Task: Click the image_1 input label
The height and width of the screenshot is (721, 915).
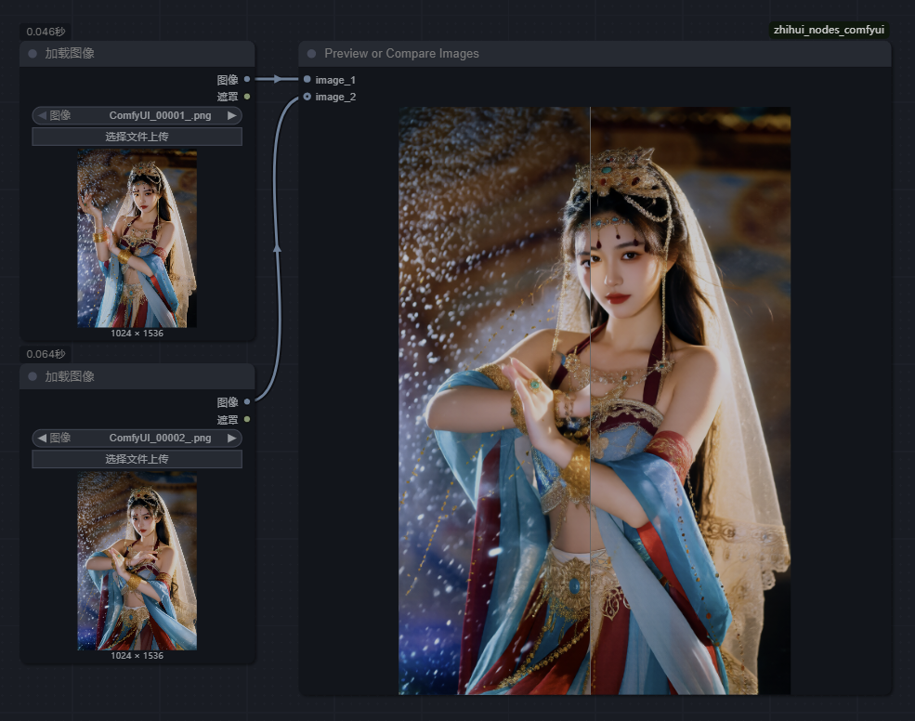Action: (x=335, y=80)
